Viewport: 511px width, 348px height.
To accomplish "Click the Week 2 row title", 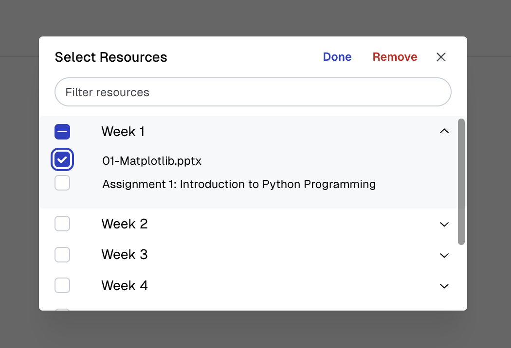I will 125,224.
